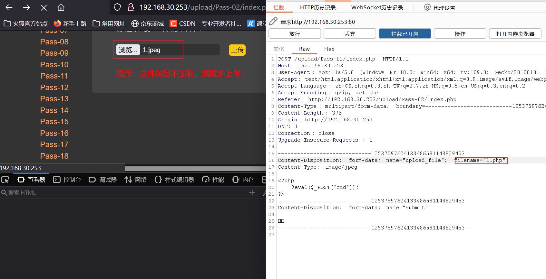The height and width of the screenshot is (279, 546).
Task: Click the POST /upload/Pass-02/index.php request line
Action: pyautogui.click(x=343, y=59)
